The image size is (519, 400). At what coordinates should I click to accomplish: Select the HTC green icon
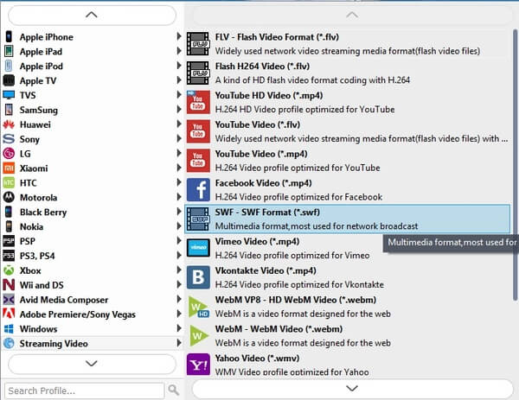(9, 182)
